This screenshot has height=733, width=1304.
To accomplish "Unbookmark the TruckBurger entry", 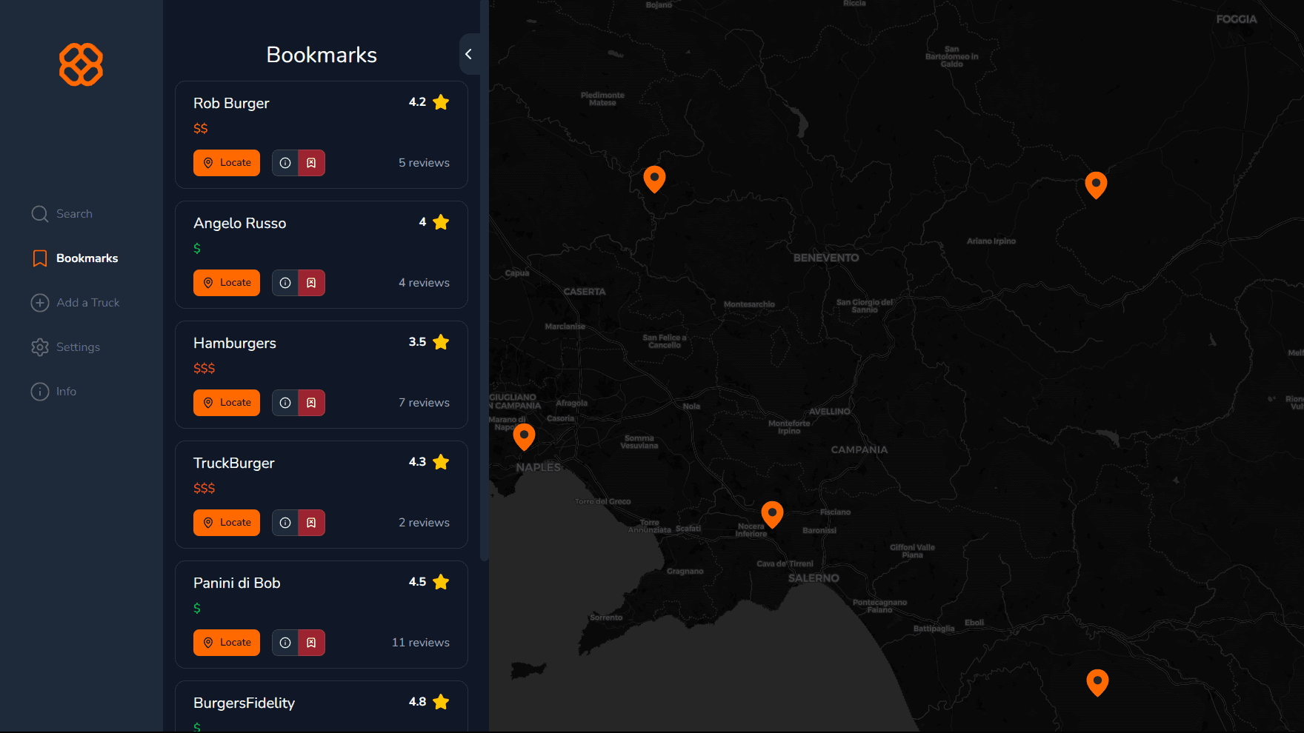I will [312, 523].
